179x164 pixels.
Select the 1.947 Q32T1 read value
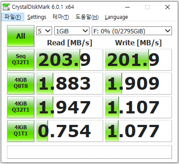tap(70, 107)
